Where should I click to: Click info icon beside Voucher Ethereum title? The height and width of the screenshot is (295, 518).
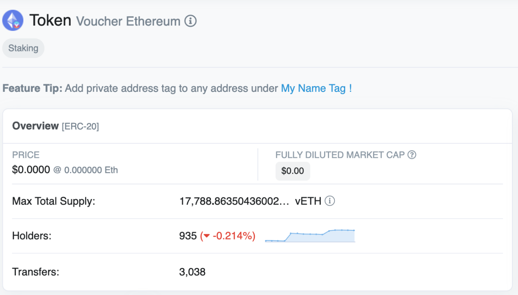191,21
